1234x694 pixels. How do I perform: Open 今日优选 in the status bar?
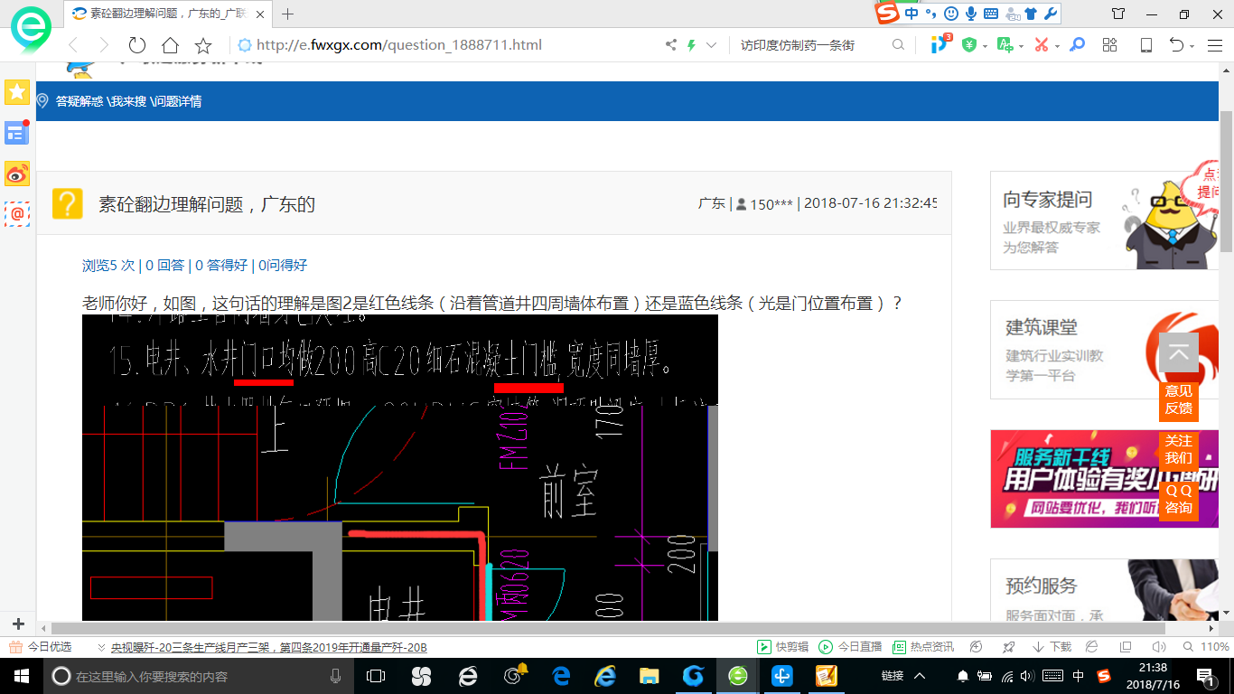(41, 647)
